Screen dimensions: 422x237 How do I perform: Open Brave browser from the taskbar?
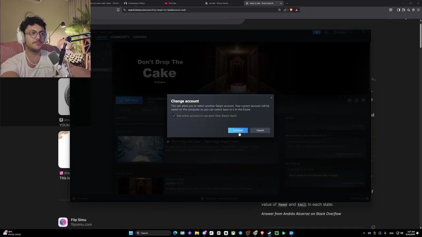tap(262, 233)
